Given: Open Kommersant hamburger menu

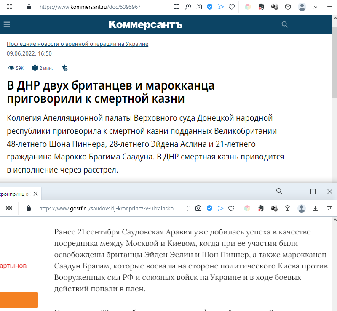Looking at the screenshot, I should tap(7, 24).
